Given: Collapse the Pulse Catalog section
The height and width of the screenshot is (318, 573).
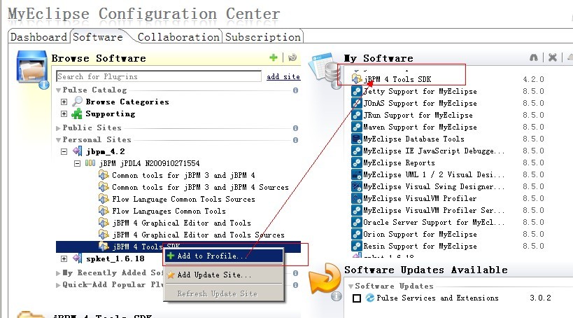Looking at the screenshot, I should coord(59,90).
